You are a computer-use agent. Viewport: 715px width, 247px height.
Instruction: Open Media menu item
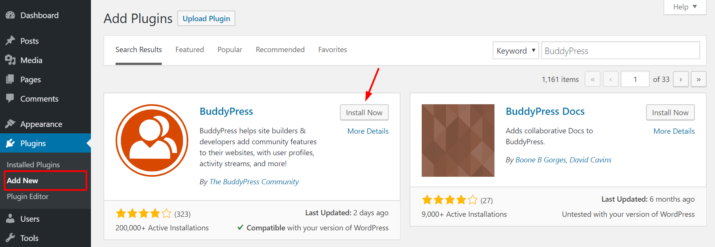coord(45,60)
